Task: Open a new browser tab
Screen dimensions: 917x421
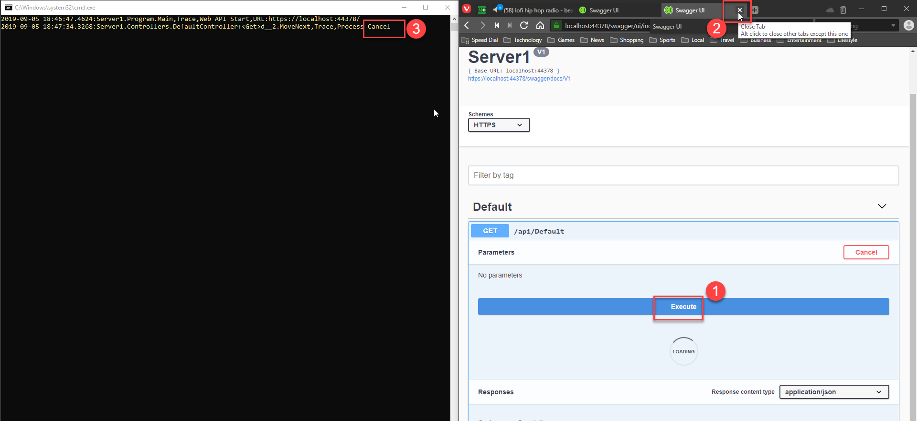Action: pyautogui.click(x=755, y=10)
